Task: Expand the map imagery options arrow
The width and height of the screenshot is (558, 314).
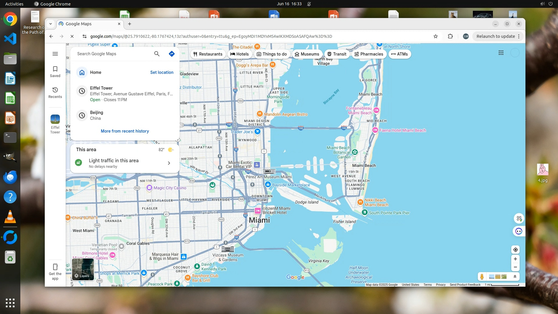Action: click(x=515, y=277)
